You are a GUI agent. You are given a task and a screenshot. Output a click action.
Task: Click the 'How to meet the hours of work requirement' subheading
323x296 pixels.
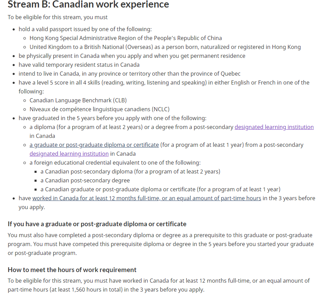tap(72, 270)
